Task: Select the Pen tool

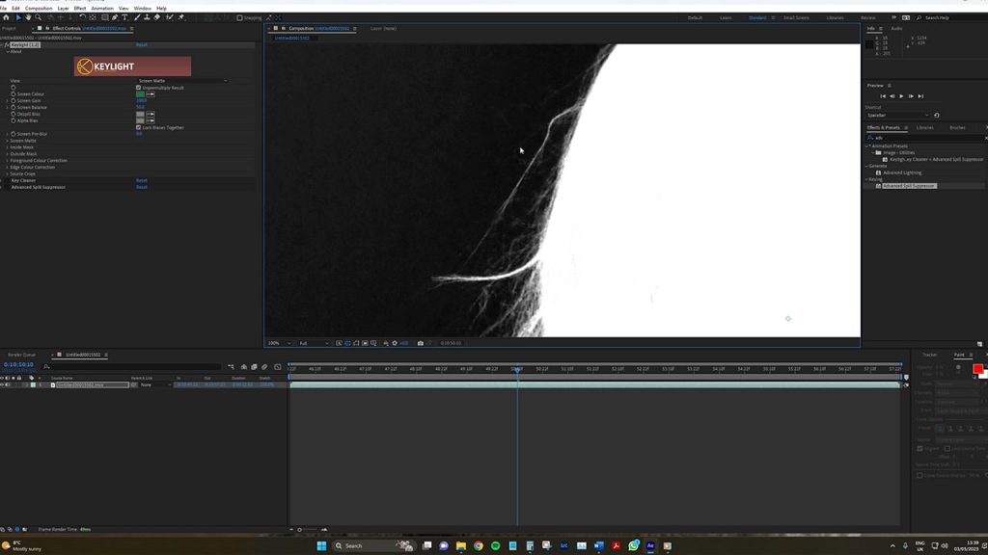Action: pos(115,17)
